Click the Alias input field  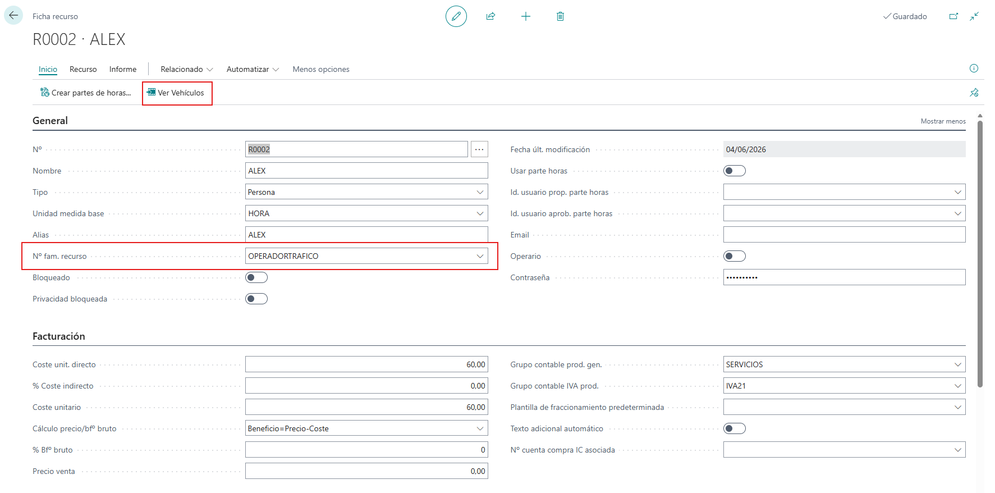pyautogui.click(x=366, y=235)
